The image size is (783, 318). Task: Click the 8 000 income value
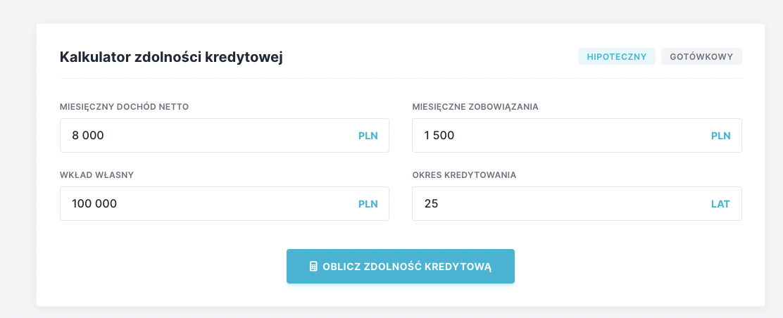[x=88, y=136]
